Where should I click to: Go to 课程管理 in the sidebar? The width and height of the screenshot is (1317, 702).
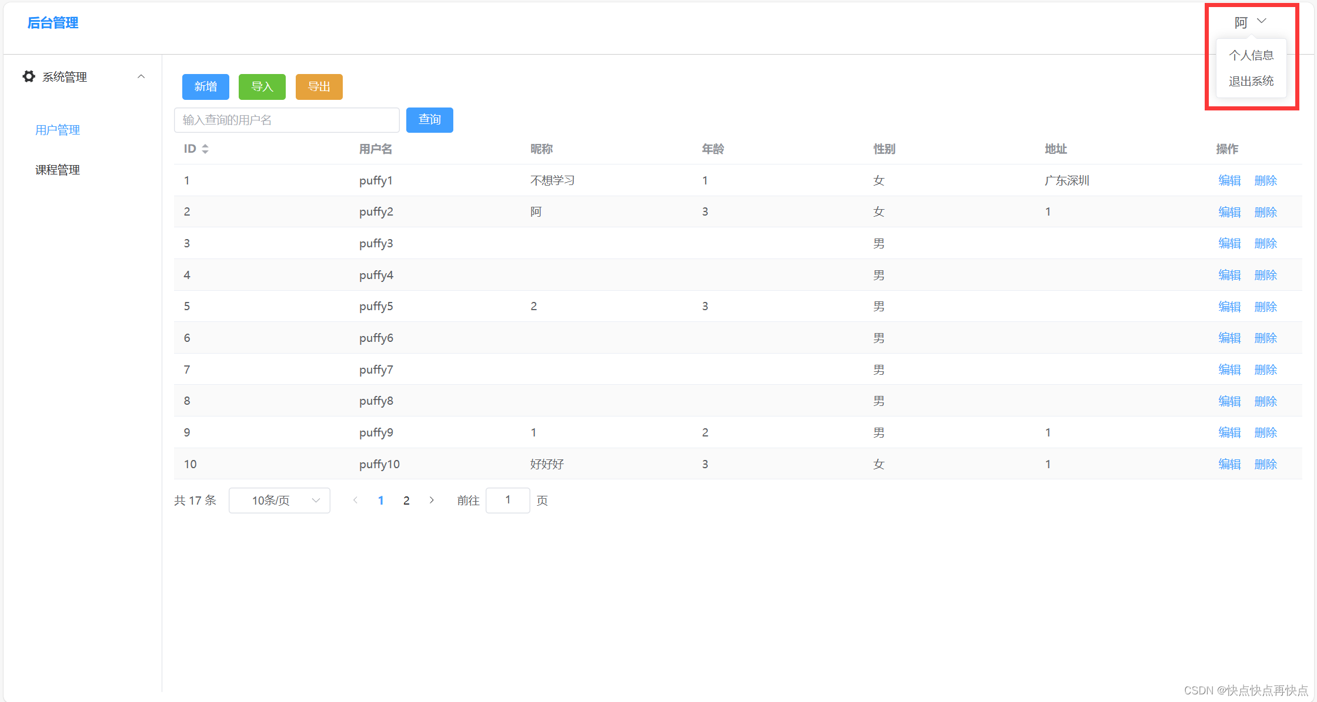pos(58,170)
